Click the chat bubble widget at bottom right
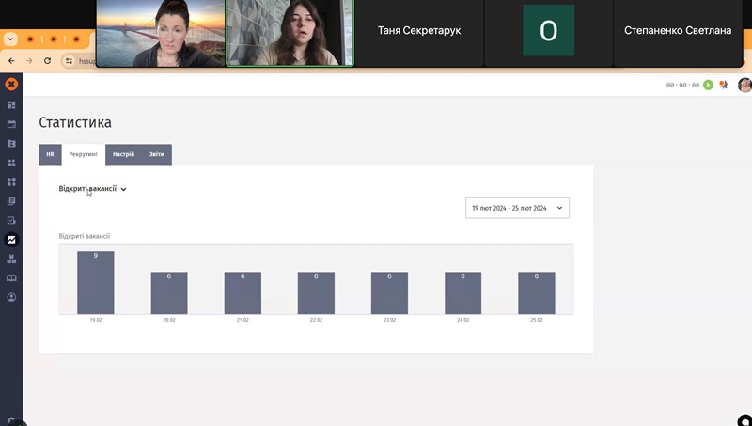The image size is (752, 426). [744, 420]
